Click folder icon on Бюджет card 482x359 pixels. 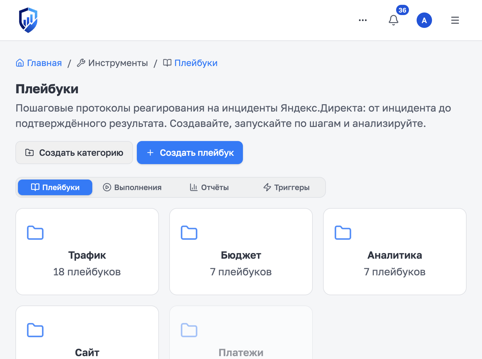(189, 233)
